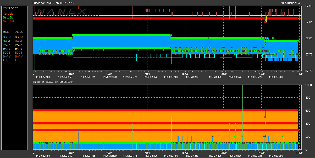Select BATY under the BIDS column
Viewport: 315px width, 158px height.
point(7,56)
